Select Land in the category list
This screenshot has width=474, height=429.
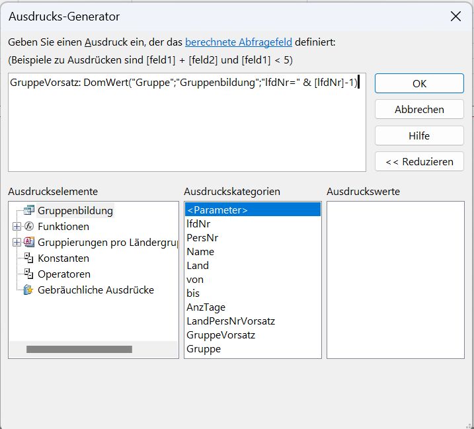pos(253,266)
